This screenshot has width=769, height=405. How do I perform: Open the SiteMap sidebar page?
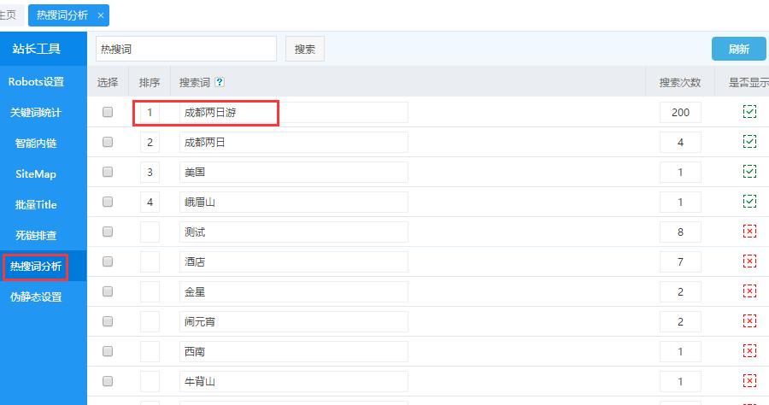(36, 174)
